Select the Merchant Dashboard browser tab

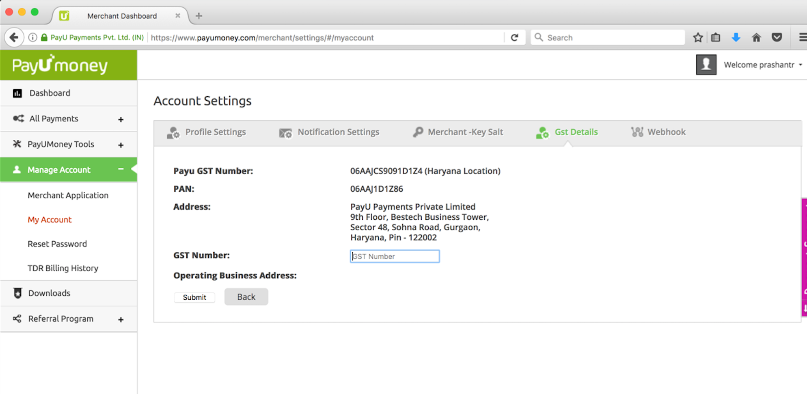click(x=121, y=16)
